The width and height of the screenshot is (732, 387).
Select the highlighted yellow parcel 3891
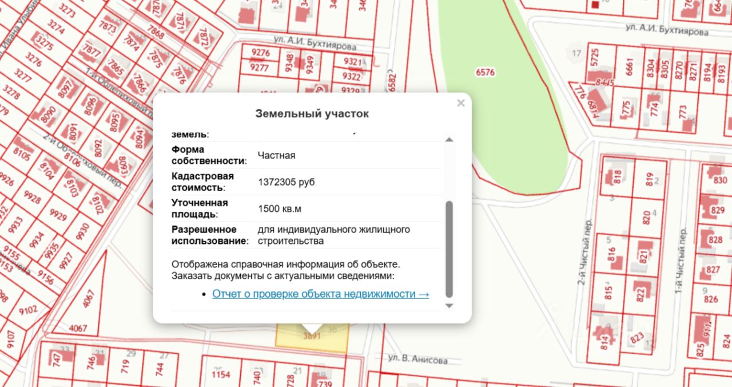pos(311,338)
